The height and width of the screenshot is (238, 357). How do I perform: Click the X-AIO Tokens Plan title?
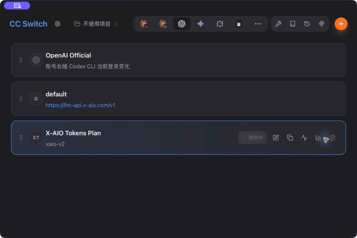point(73,133)
